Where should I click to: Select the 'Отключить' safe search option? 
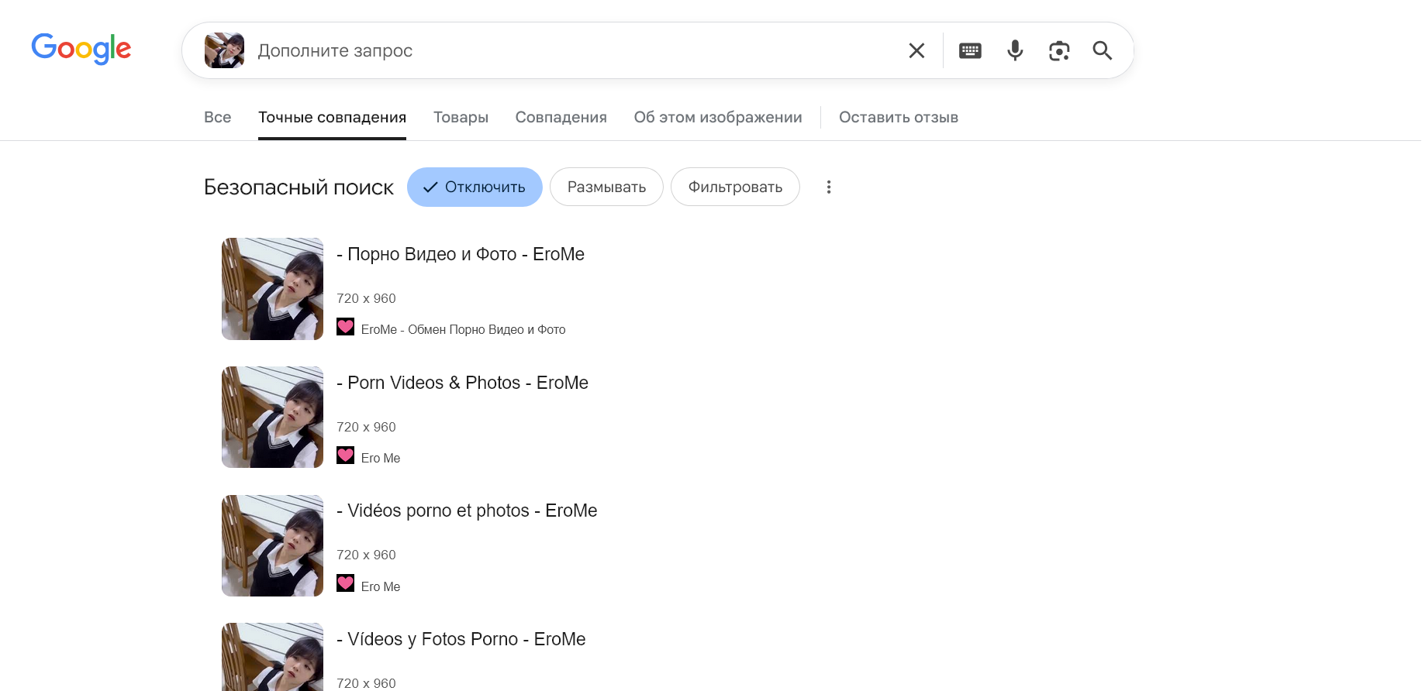(475, 187)
